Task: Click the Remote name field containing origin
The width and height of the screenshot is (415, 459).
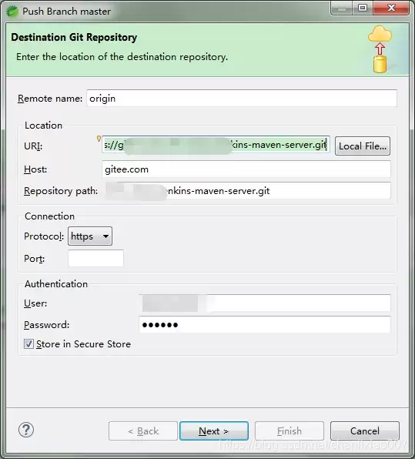Action: [x=242, y=99]
